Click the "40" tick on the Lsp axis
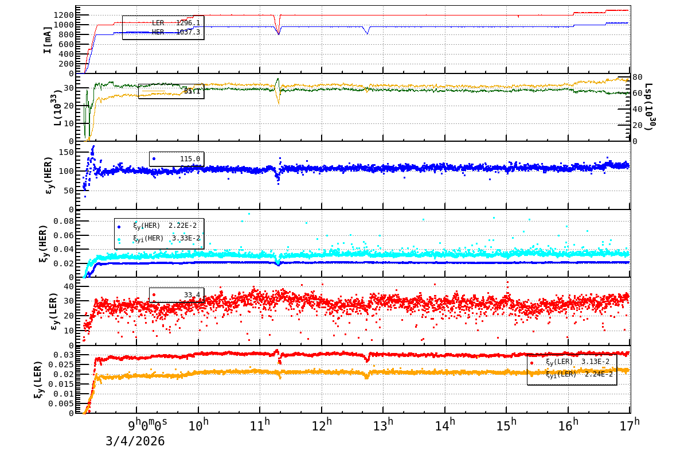The width and height of the screenshot is (688, 458). pyautogui.click(x=638, y=109)
